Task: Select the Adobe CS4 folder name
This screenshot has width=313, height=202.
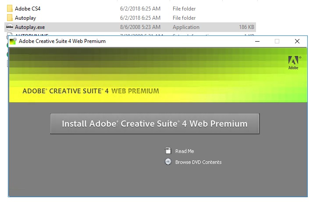Action: 28,9
